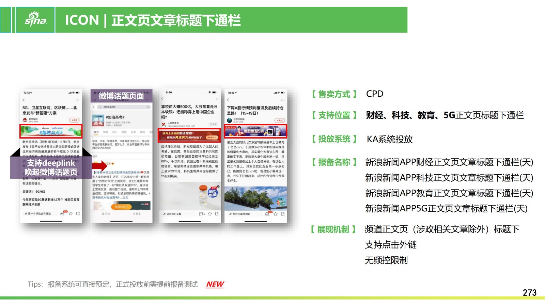The image size is (545, 306).
Task: Tap the +关注 follow button in the A股 article phone
Action: [280, 120]
